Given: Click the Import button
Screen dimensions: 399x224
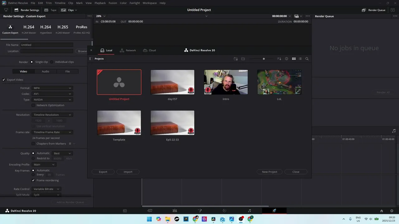Looking at the screenshot, I should point(128,172).
